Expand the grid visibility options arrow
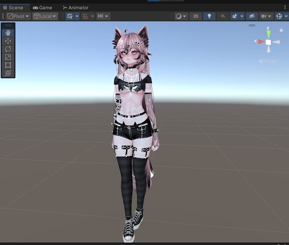This screenshot has width=289, height=245. coord(77,16)
